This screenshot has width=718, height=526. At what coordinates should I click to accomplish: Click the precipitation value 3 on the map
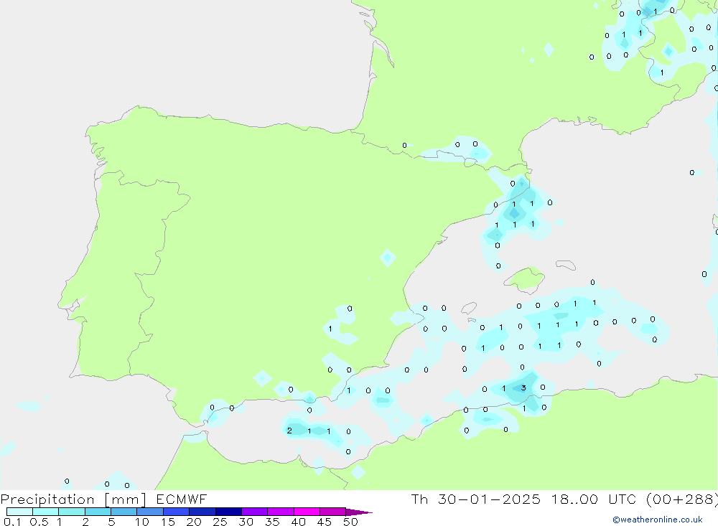tap(523, 388)
